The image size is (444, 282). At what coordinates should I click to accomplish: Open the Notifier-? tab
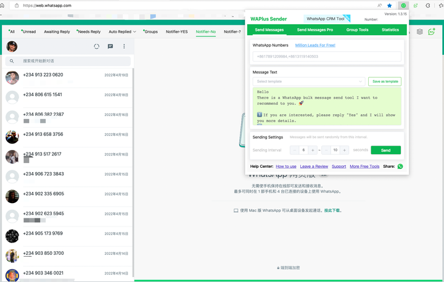click(x=232, y=31)
